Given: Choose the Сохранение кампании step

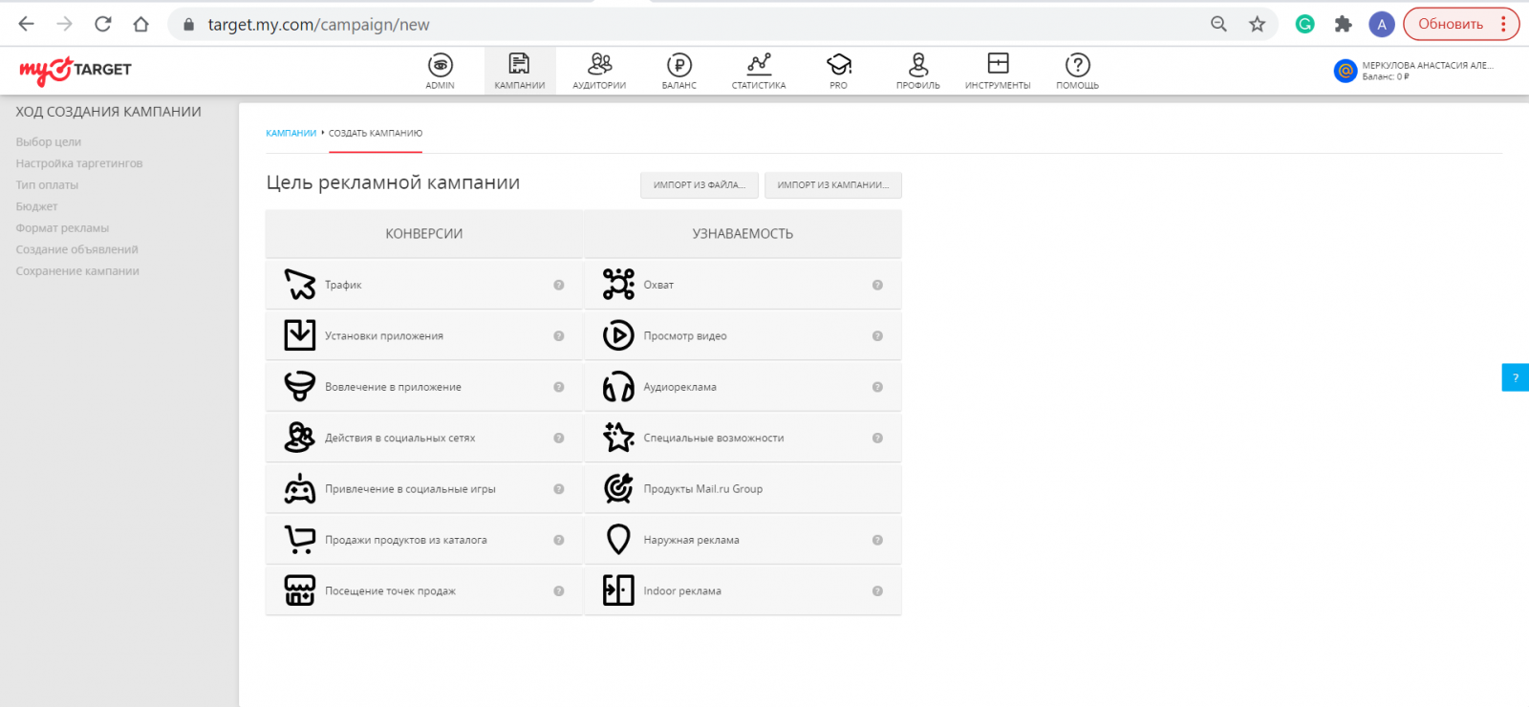Looking at the screenshot, I should [77, 271].
